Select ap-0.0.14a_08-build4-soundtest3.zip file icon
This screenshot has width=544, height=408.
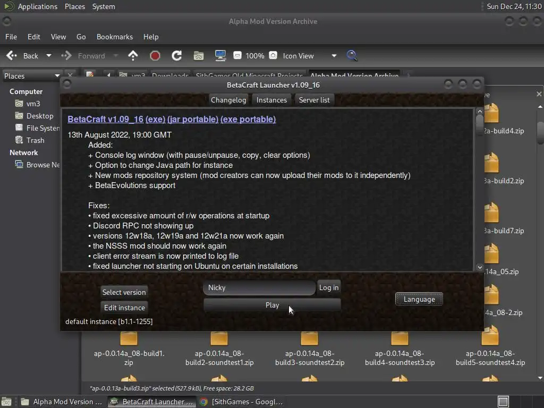pyautogui.click(x=399, y=337)
